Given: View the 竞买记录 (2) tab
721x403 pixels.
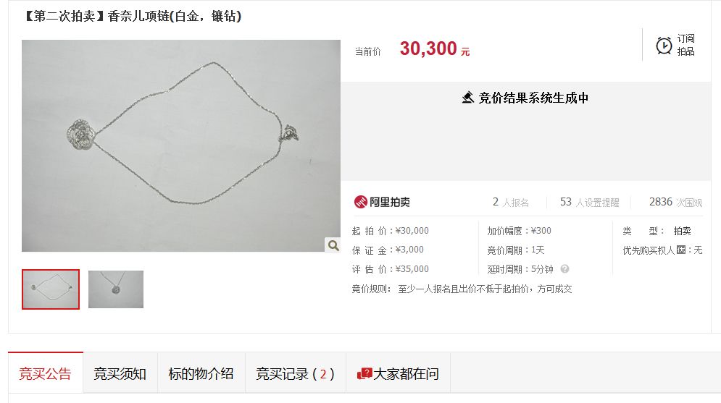Looking at the screenshot, I should pos(295,373).
